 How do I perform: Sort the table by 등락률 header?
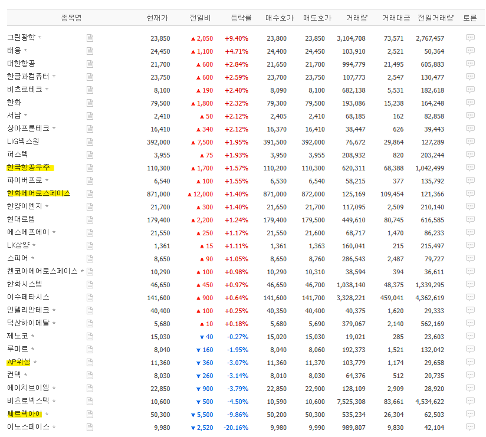pos(241,18)
